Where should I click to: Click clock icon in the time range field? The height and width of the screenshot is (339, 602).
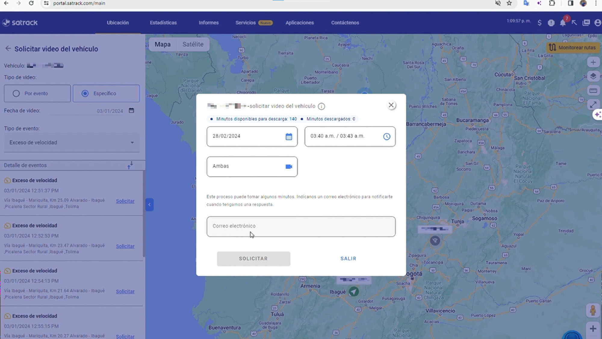point(386,137)
